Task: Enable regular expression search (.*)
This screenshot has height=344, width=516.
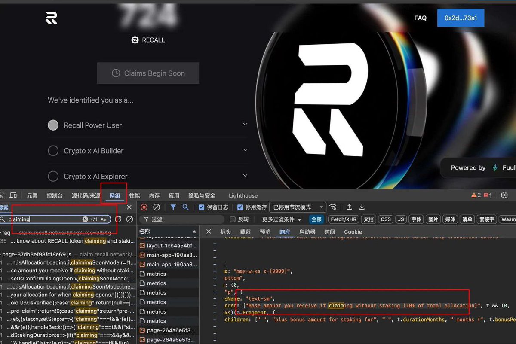Action: click(x=95, y=219)
